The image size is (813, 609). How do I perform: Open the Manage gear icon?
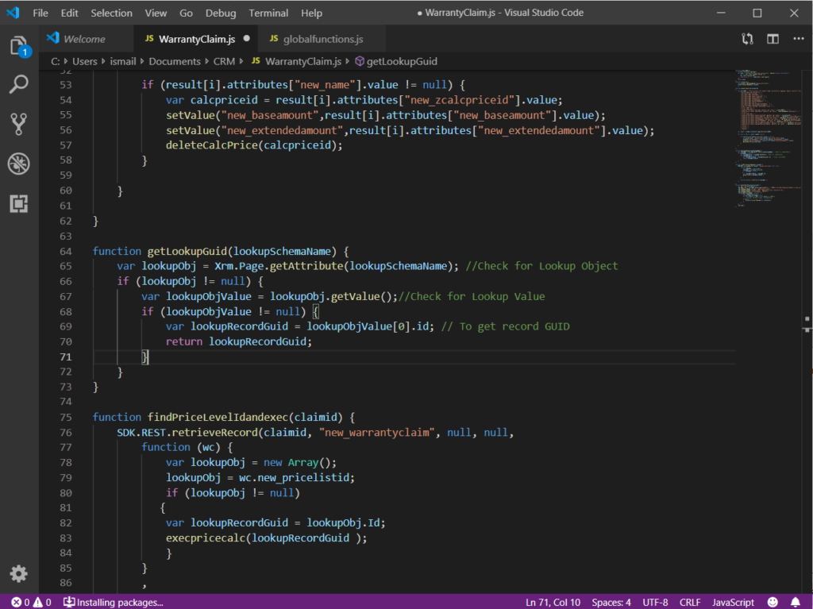tap(19, 573)
